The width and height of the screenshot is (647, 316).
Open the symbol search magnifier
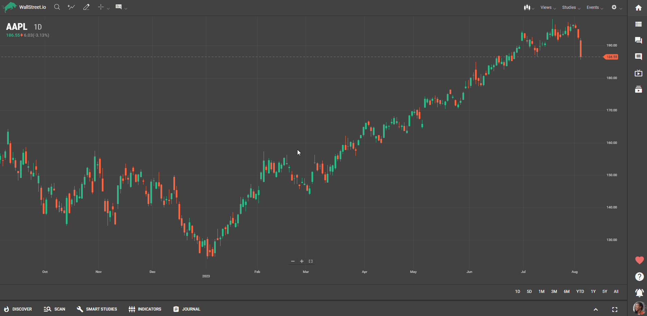tap(57, 7)
